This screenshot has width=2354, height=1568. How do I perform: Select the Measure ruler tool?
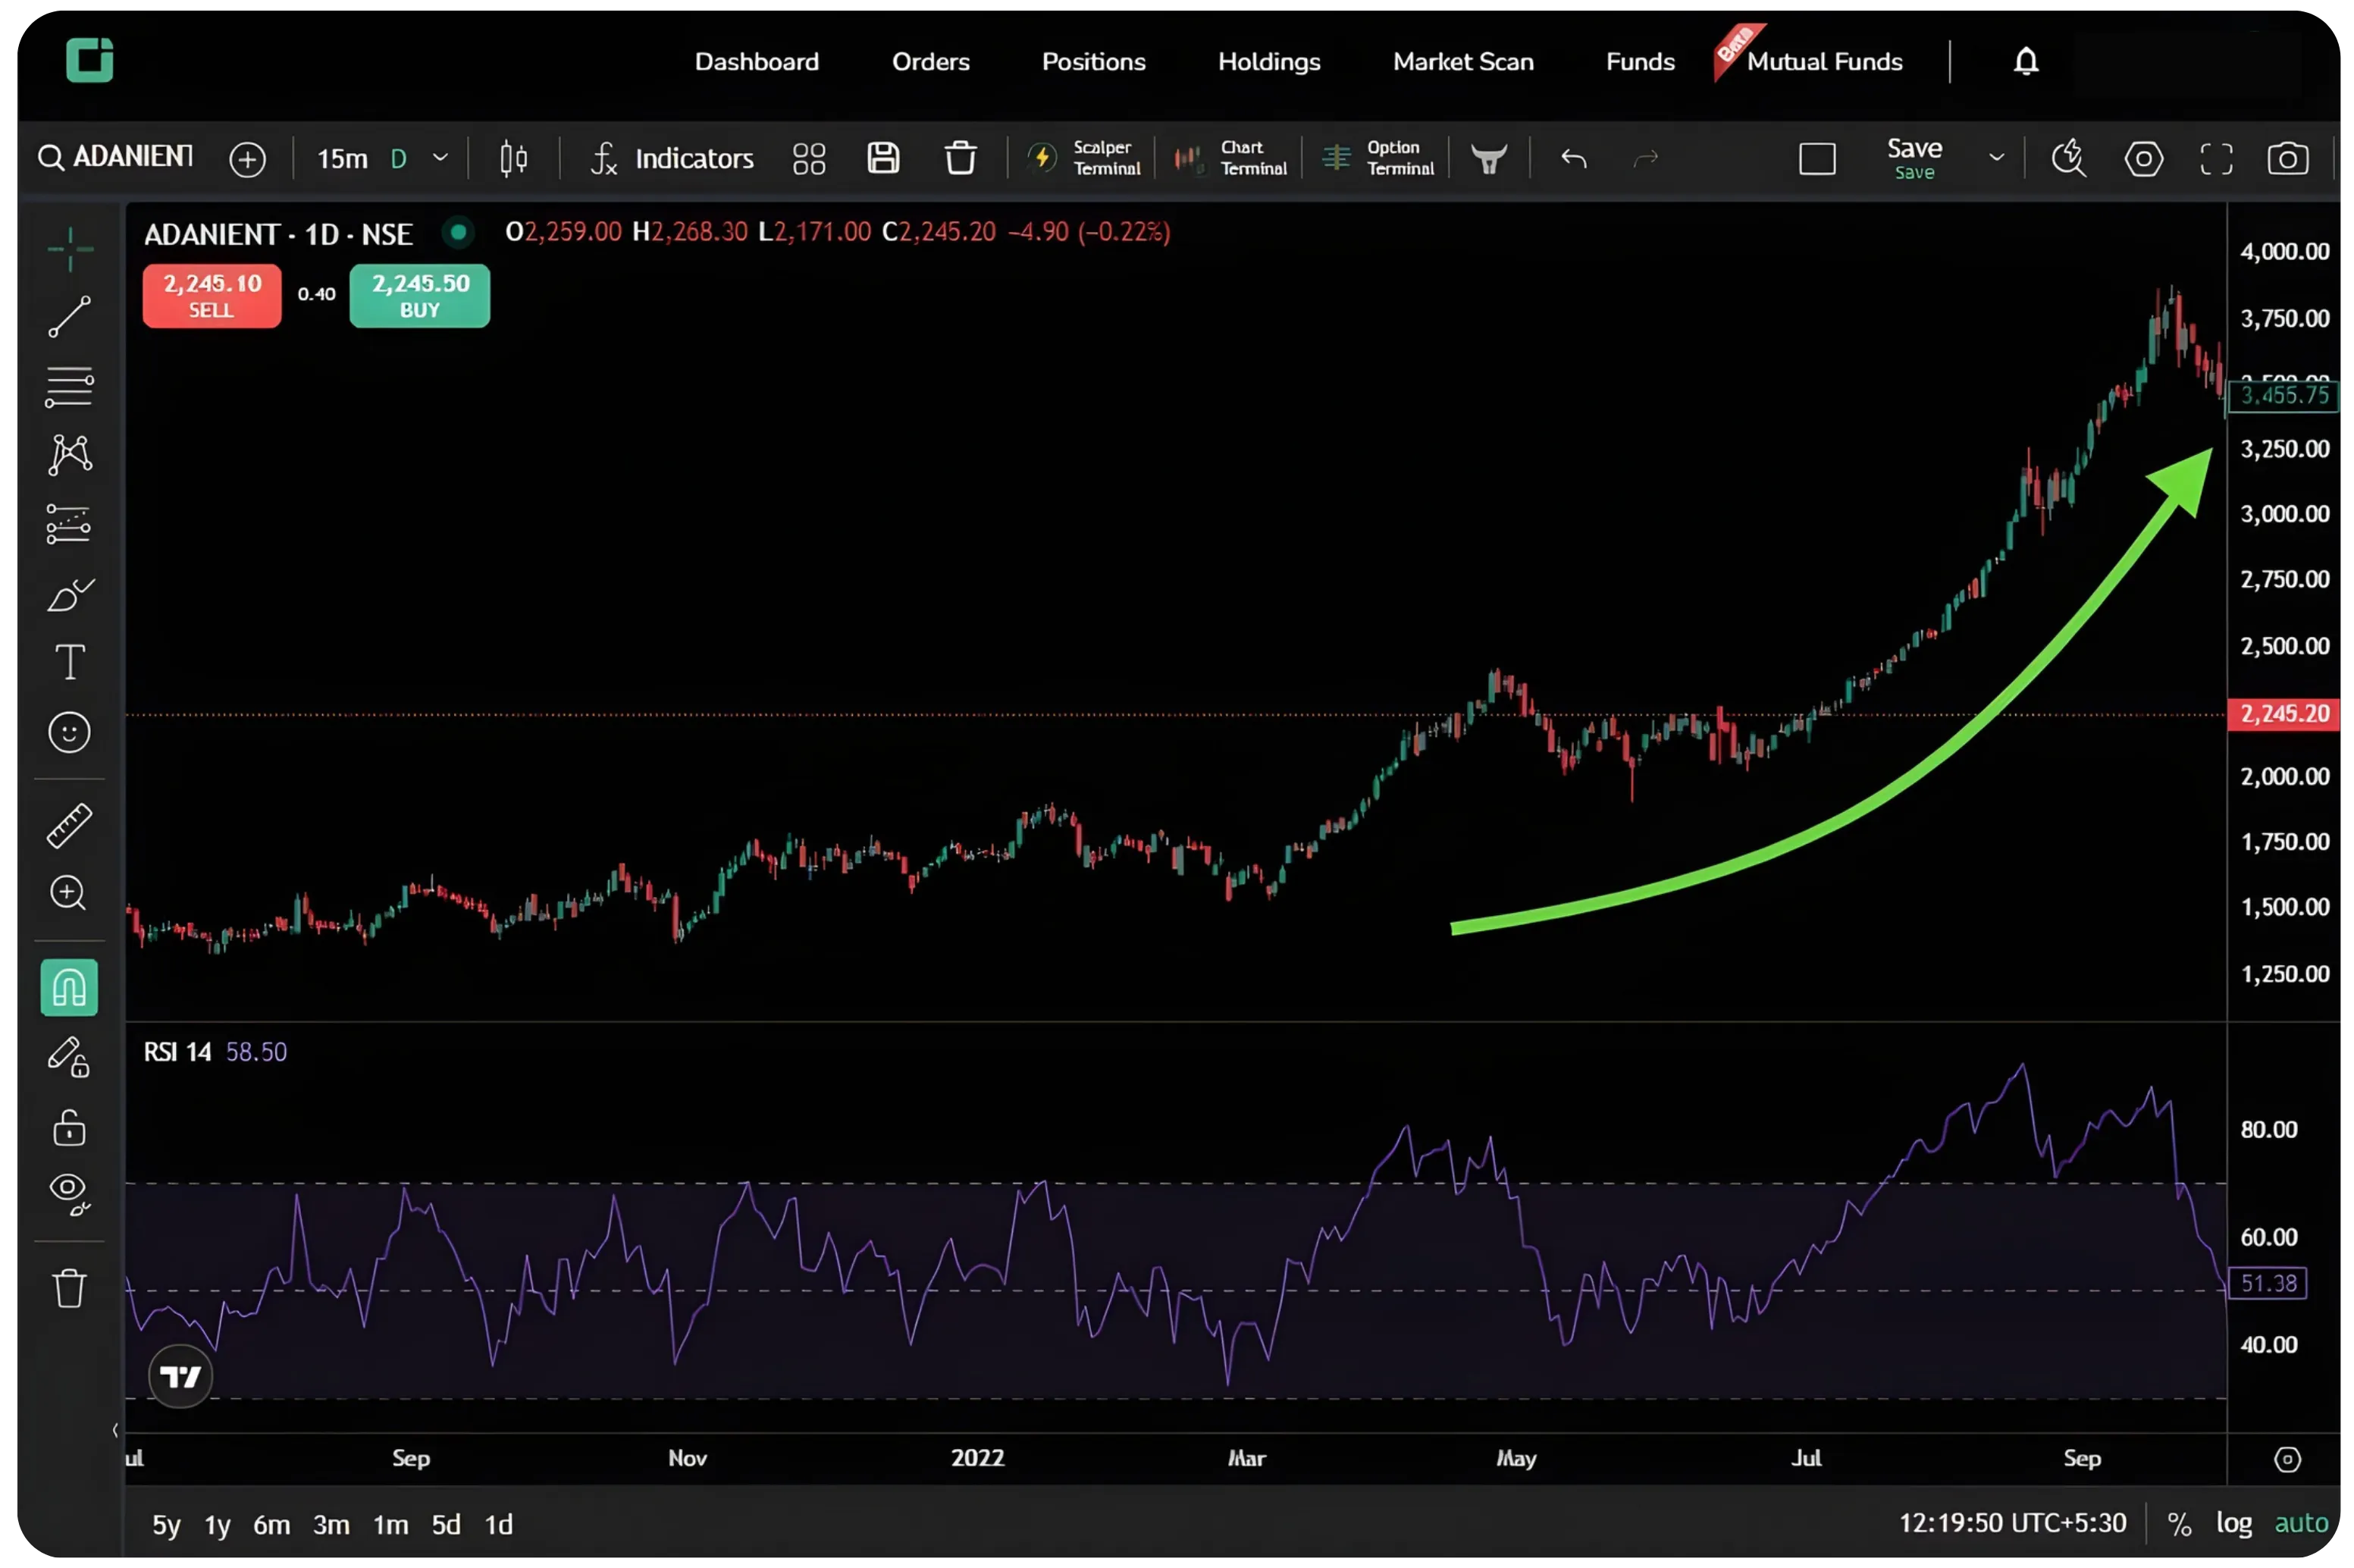[x=68, y=826]
